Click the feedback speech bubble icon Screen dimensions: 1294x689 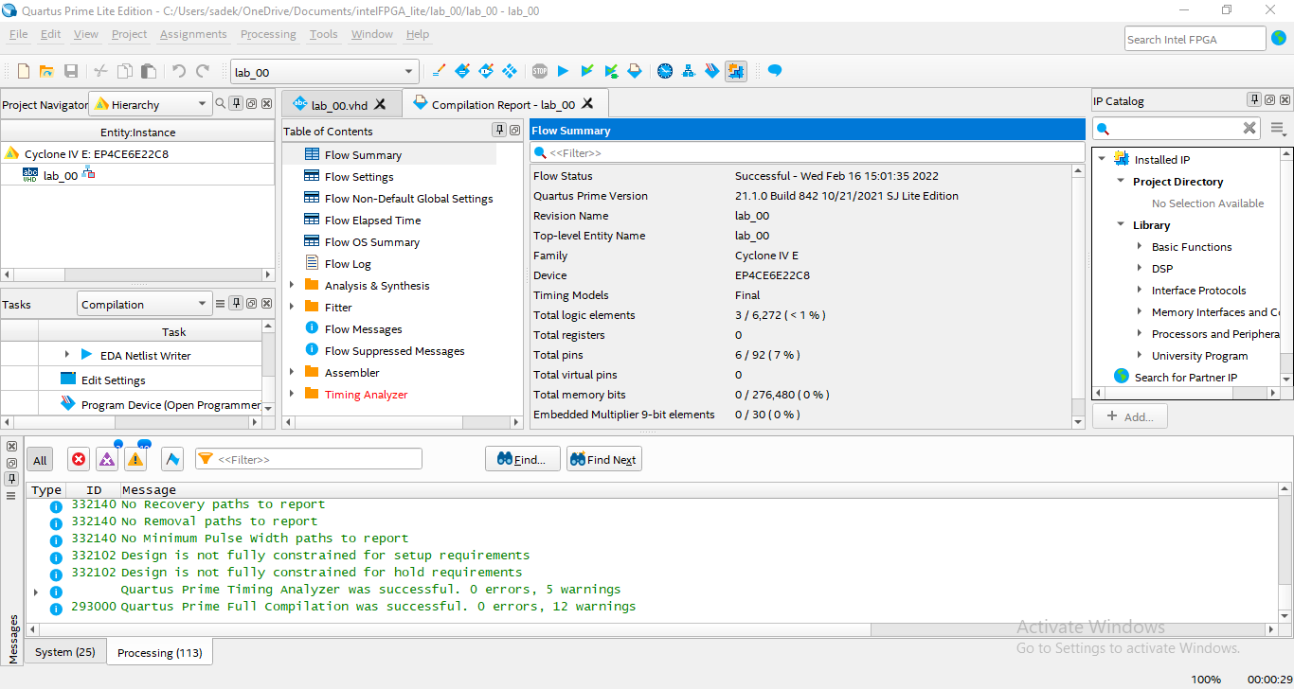(x=774, y=71)
